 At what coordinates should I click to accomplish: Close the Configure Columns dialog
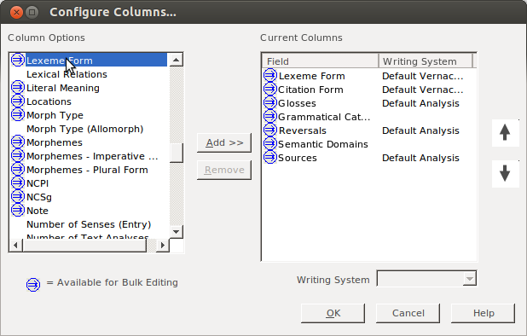coord(16,13)
